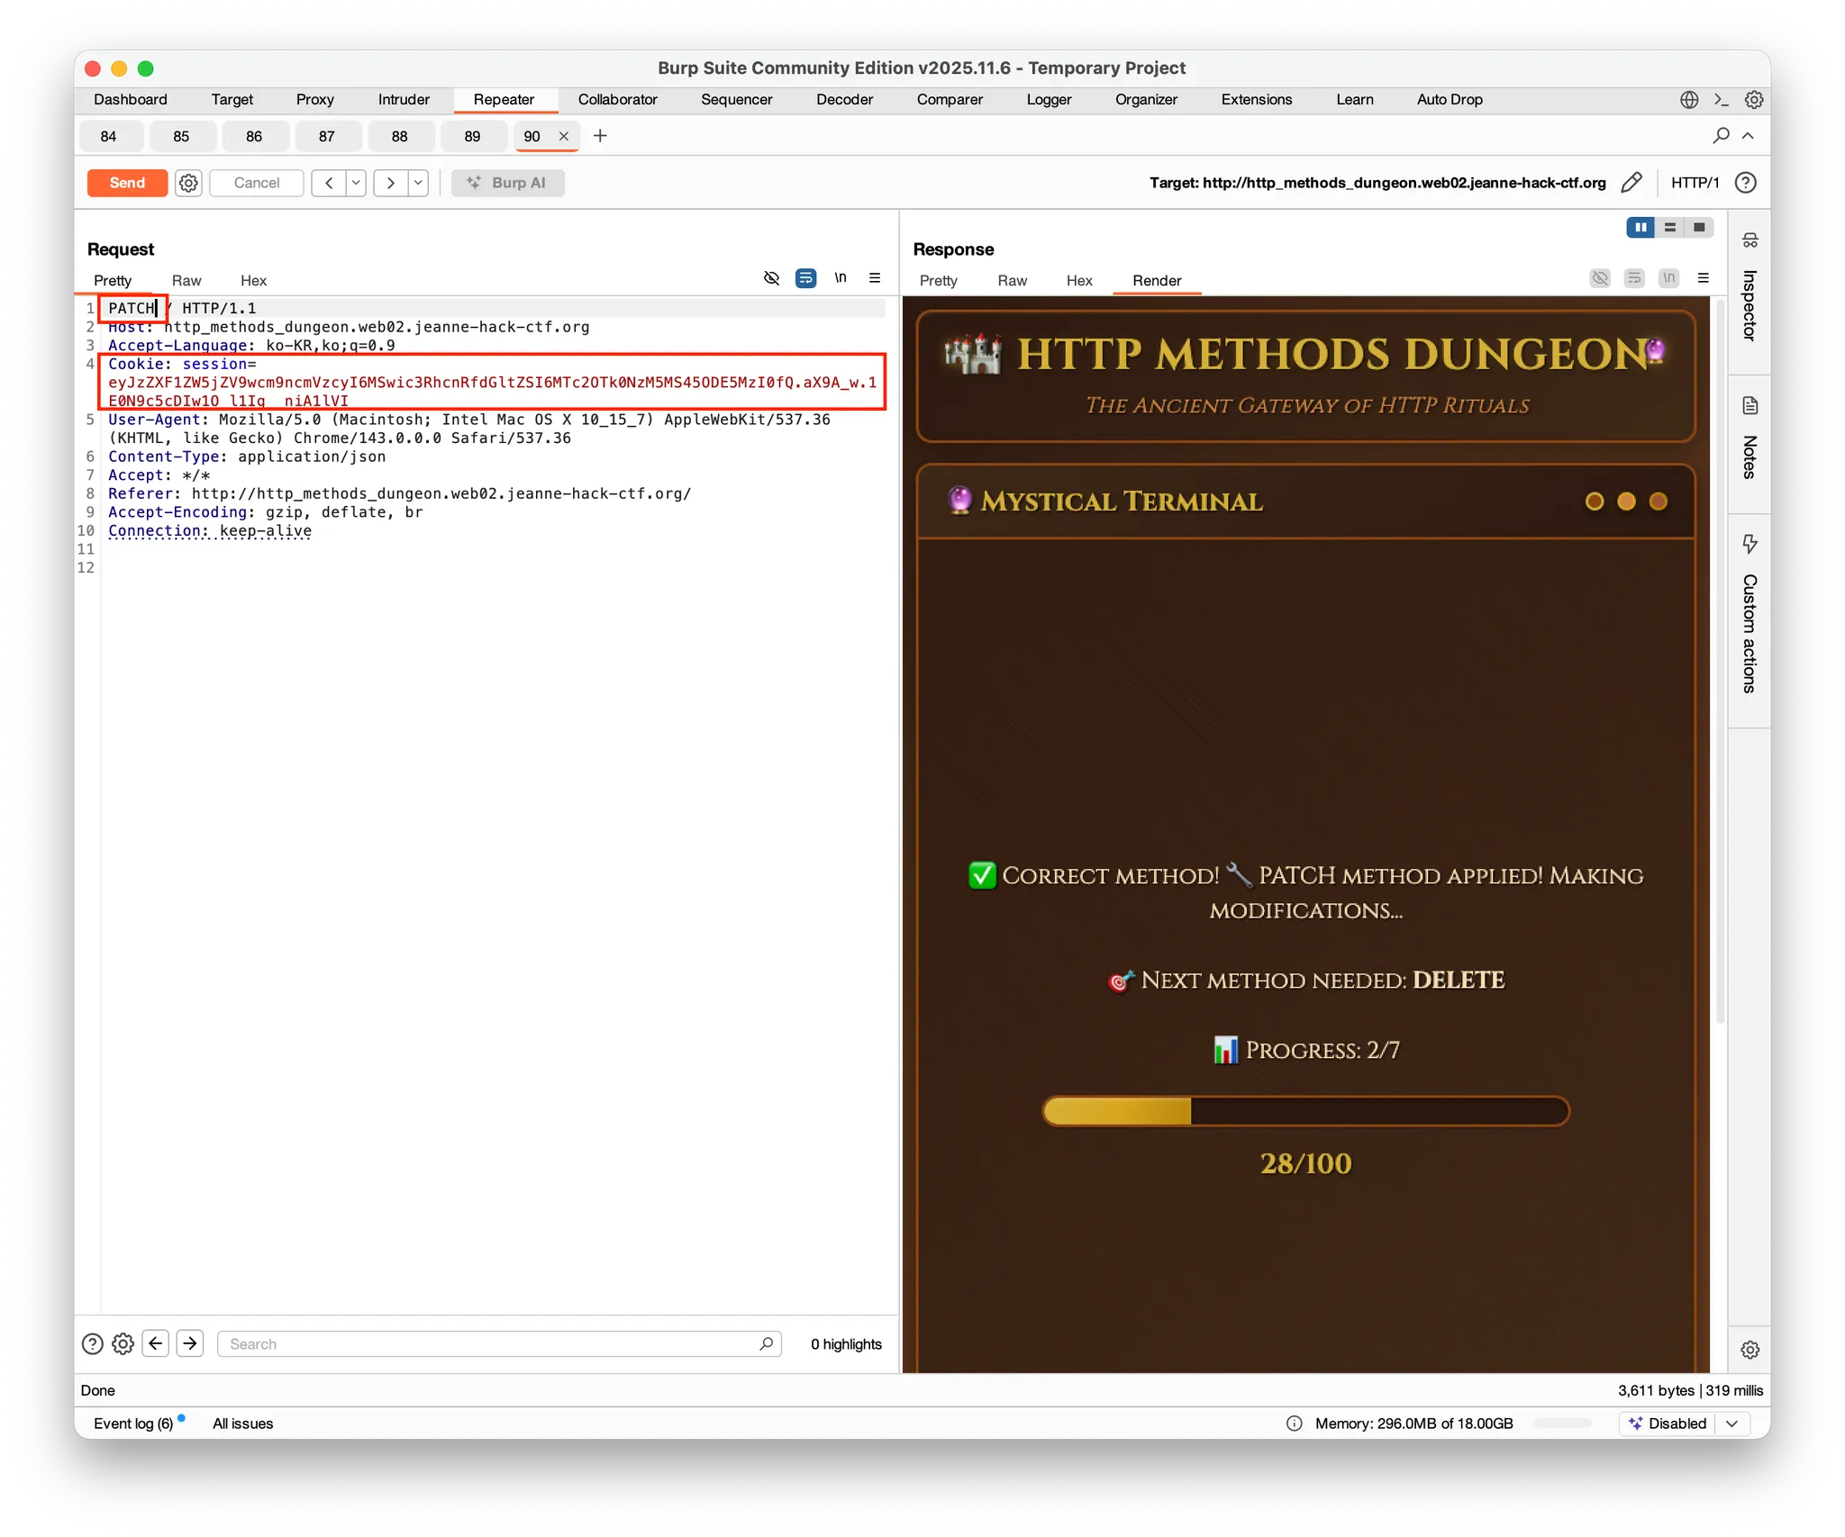Toggle non-printable \n characters in Request
This screenshot has width=1845, height=1537.
[841, 278]
